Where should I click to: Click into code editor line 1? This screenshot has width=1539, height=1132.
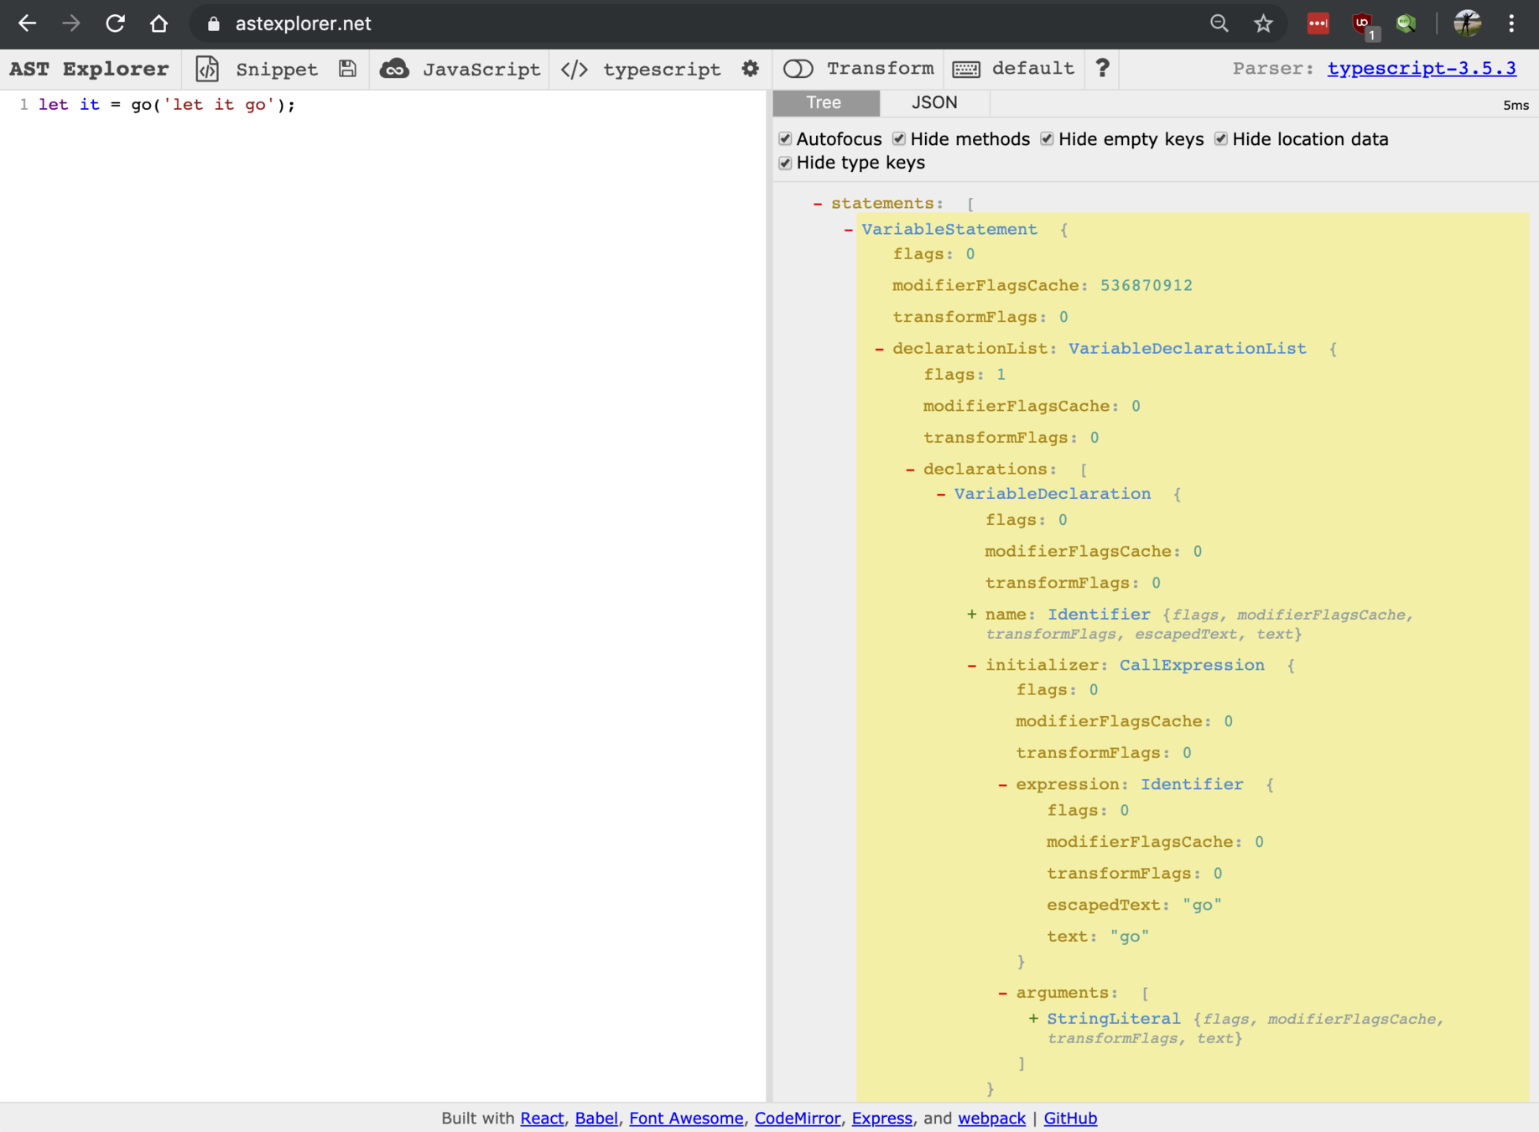click(166, 105)
